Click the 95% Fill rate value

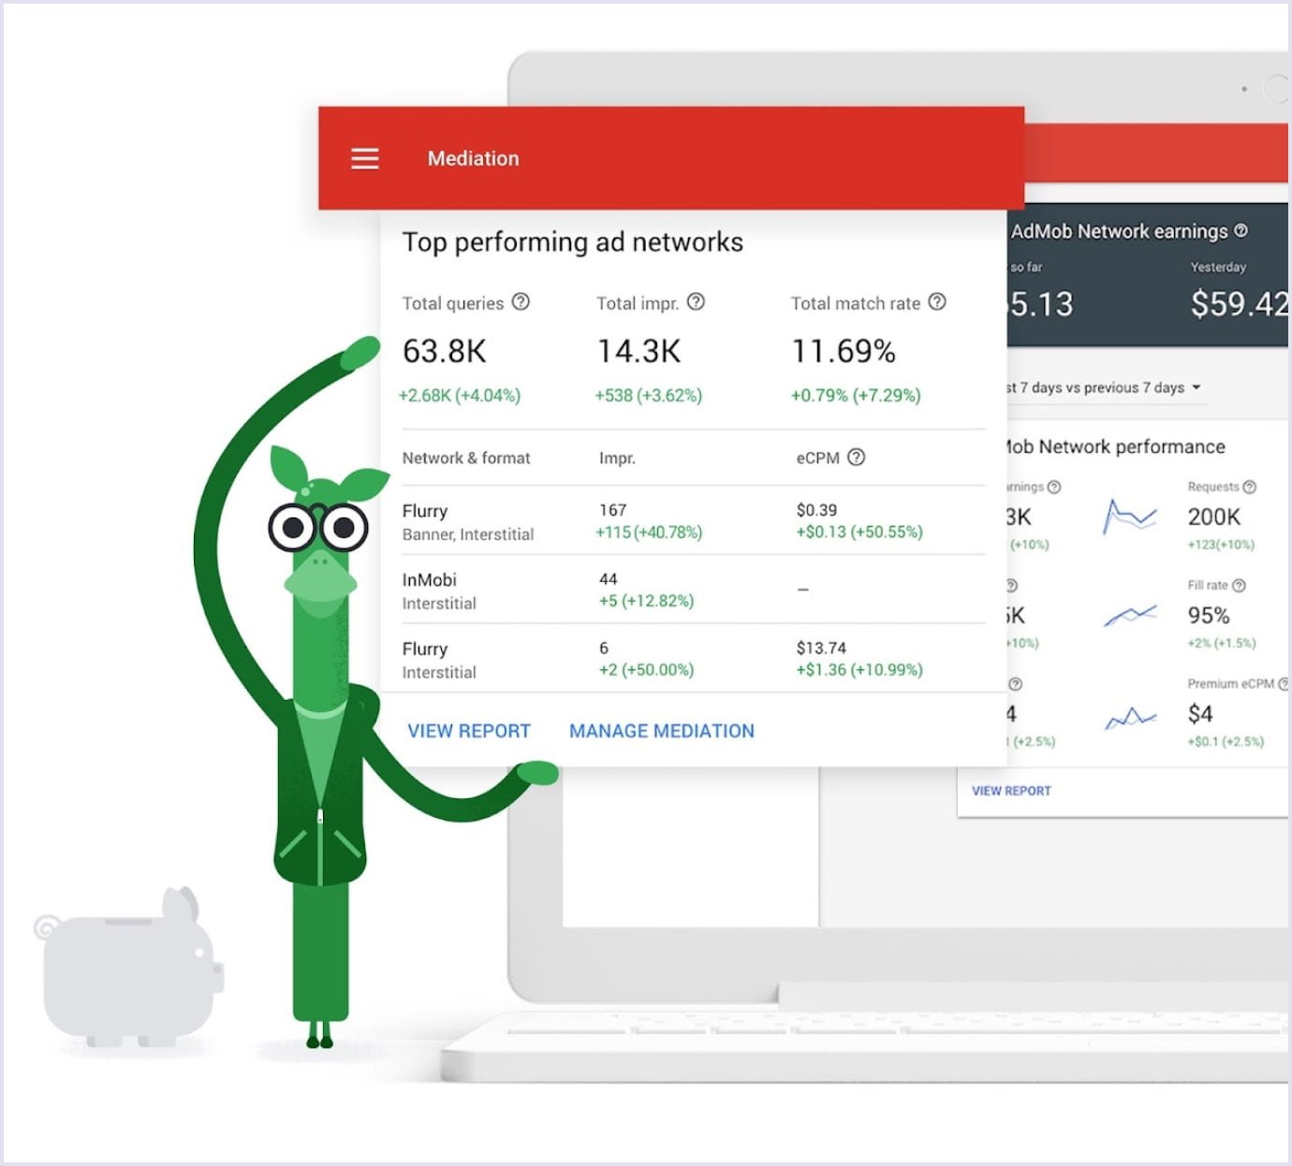1209,615
